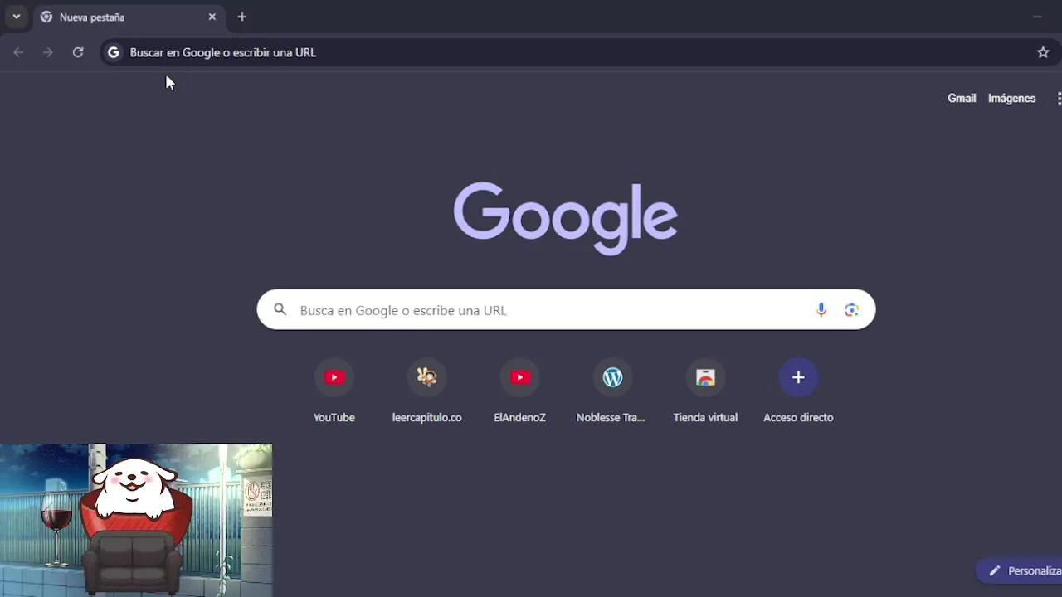Open the Gmail link
The image size is (1062, 597).
(x=962, y=98)
